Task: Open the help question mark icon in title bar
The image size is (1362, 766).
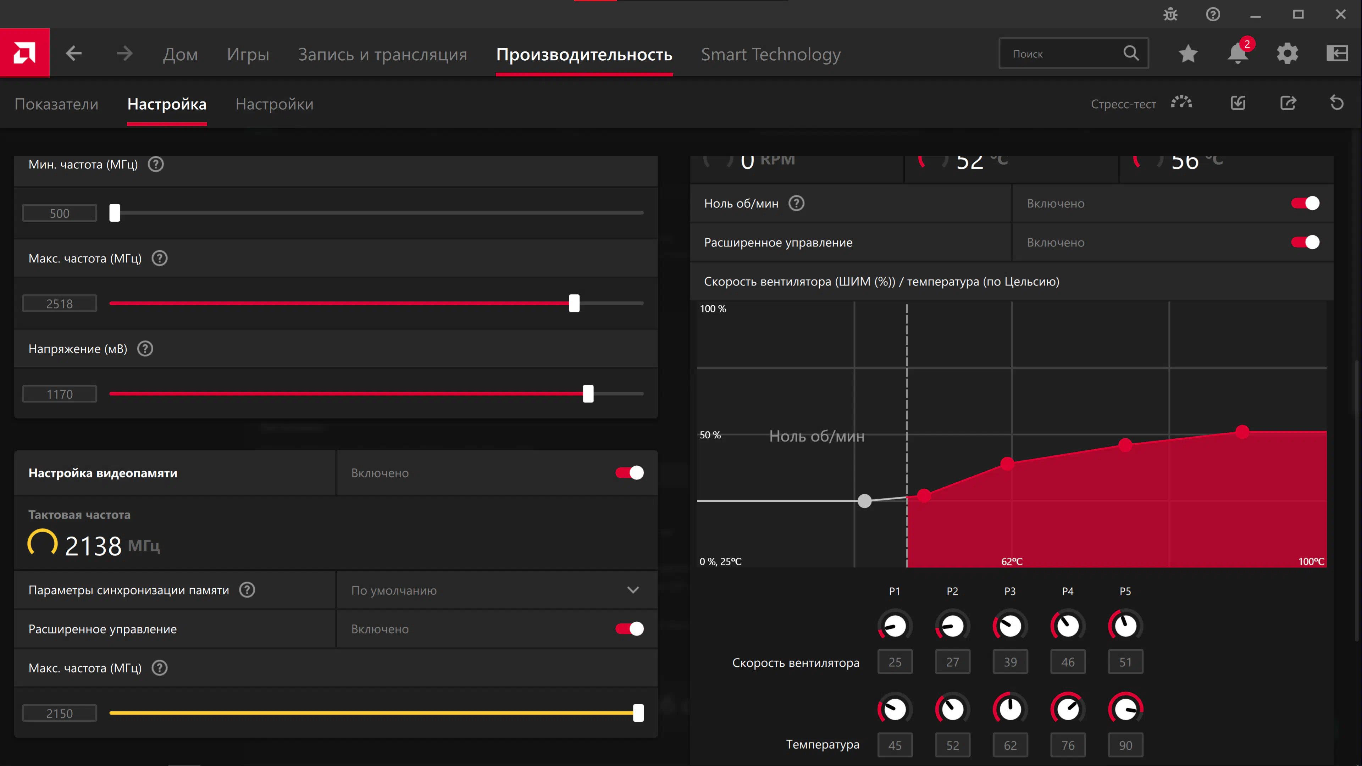Action: 1213,14
